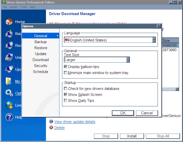The height and width of the screenshot is (142, 183).
Task: Select the Download options category
Action: coord(41,60)
